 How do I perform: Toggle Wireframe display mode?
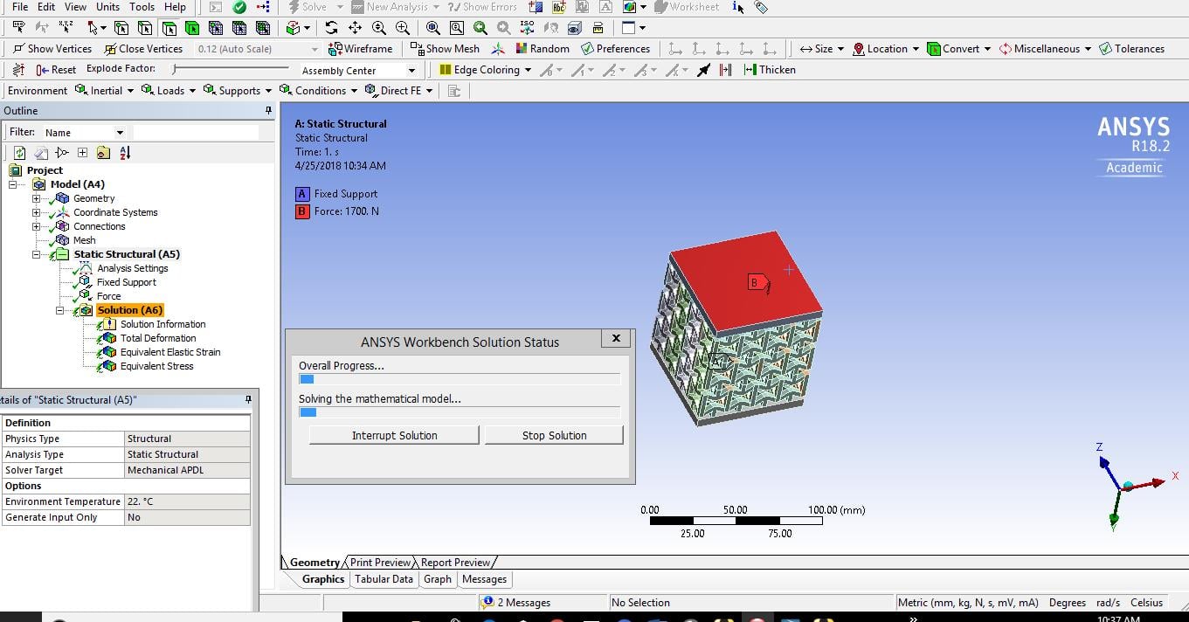point(361,49)
